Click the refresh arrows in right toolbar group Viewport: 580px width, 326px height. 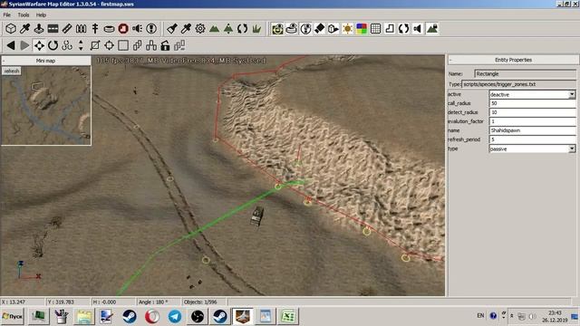(x=403, y=28)
